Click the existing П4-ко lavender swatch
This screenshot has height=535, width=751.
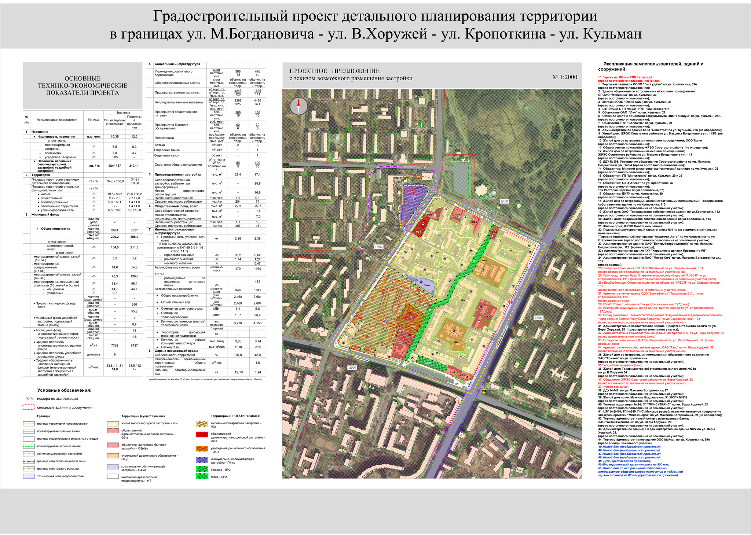click(x=113, y=466)
